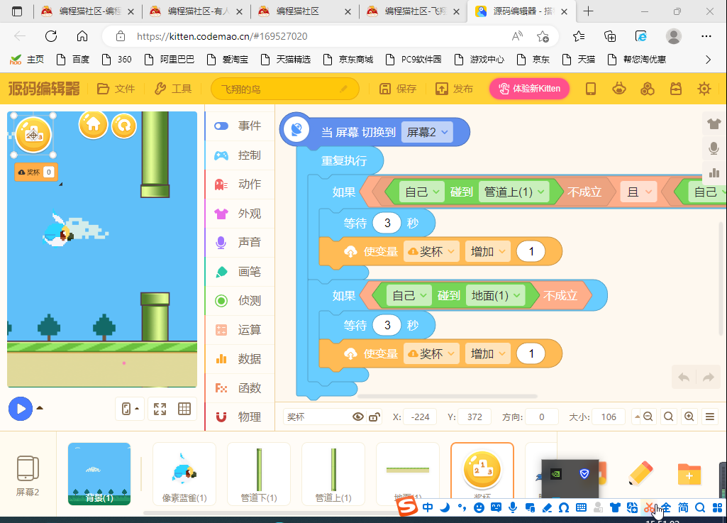This screenshot has width=727, height=523.
Task: Open the 屏幕2 dropdown in event block
Action: pos(427,132)
